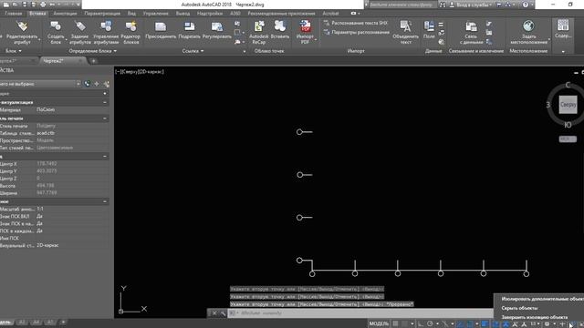Click acad.ctb value in properties
The width and height of the screenshot is (584, 328).
[46, 133]
